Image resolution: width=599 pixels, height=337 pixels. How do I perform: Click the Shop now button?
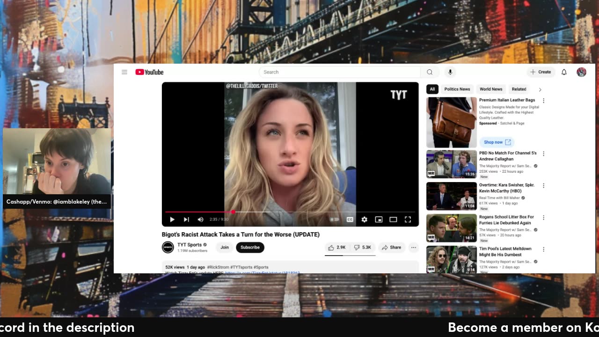(x=497, y=142)
